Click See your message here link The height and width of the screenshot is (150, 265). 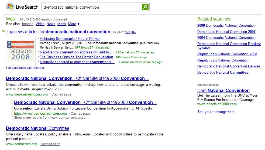(218, 112)
